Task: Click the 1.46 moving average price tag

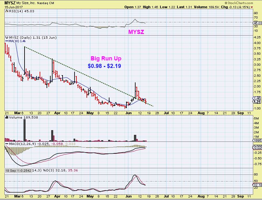Action: [x=257, y=98]
